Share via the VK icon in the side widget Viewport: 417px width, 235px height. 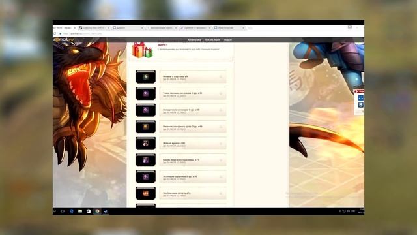[x=360, y=104]
